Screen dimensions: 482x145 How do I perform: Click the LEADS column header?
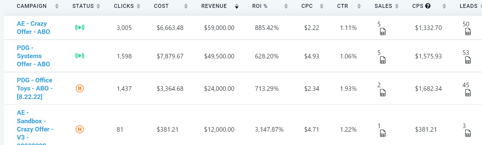pos(469,6)
